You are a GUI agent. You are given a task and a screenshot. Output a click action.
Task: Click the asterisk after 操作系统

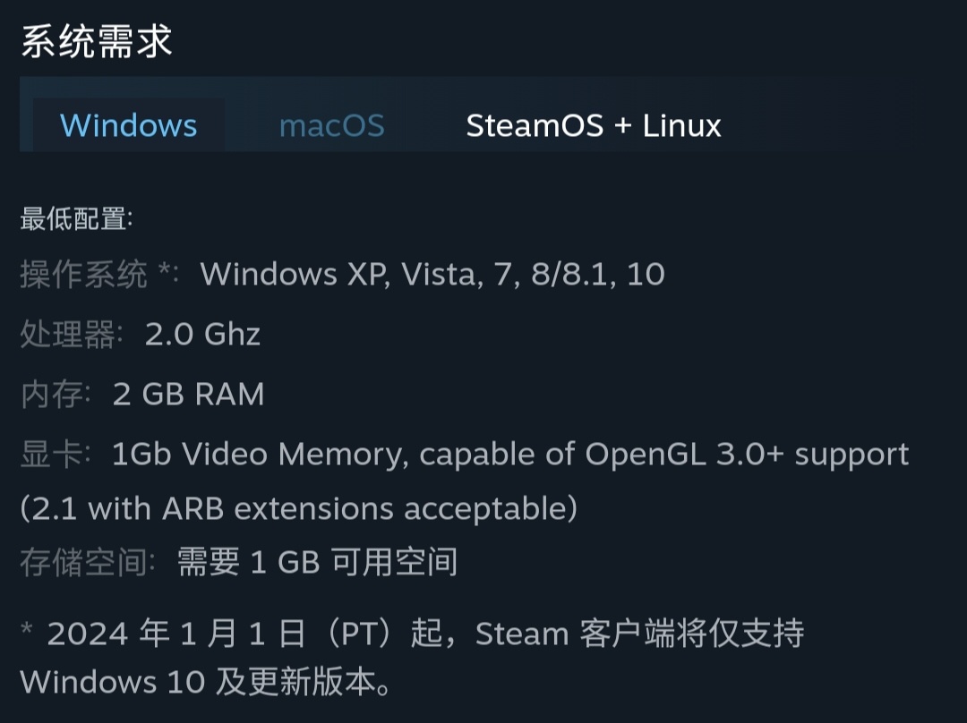point(165,272)
